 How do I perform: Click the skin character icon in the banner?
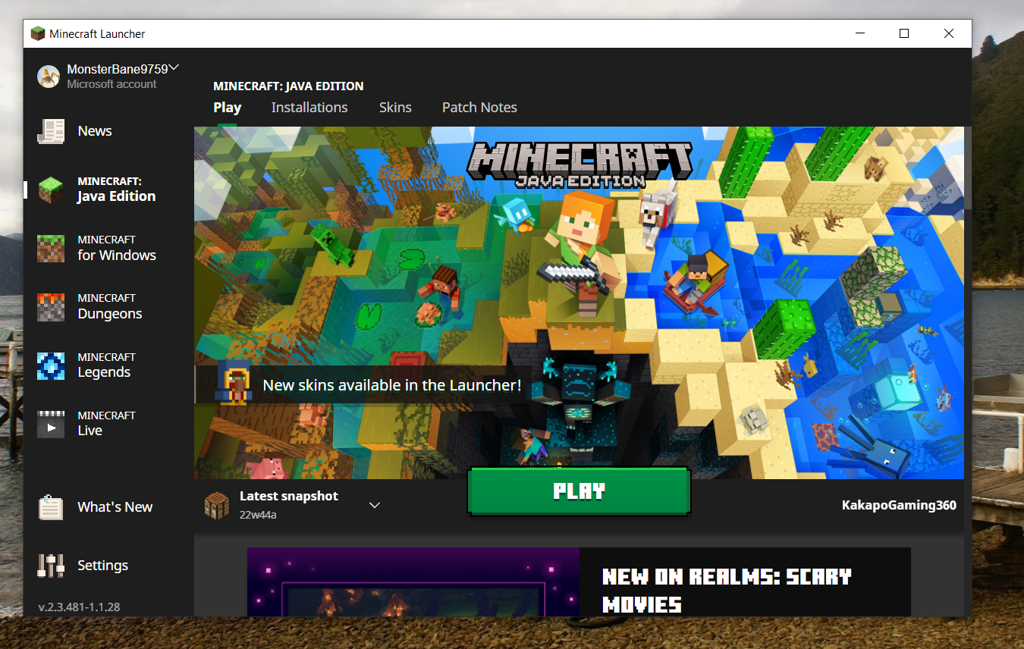coord(233,384)
